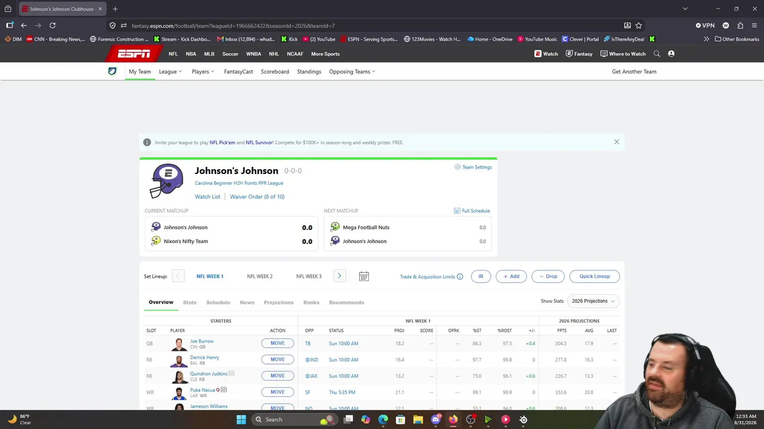The image size is (764, 429).
Task: Open FantasyCast
Action: tap(239, 71)
